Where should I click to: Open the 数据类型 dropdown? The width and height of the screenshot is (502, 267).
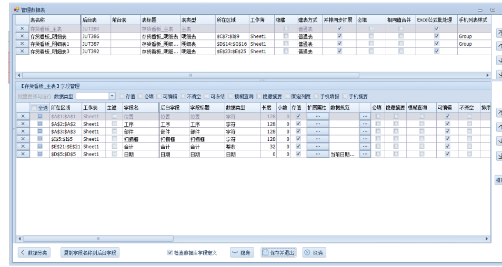coord(112,96)
